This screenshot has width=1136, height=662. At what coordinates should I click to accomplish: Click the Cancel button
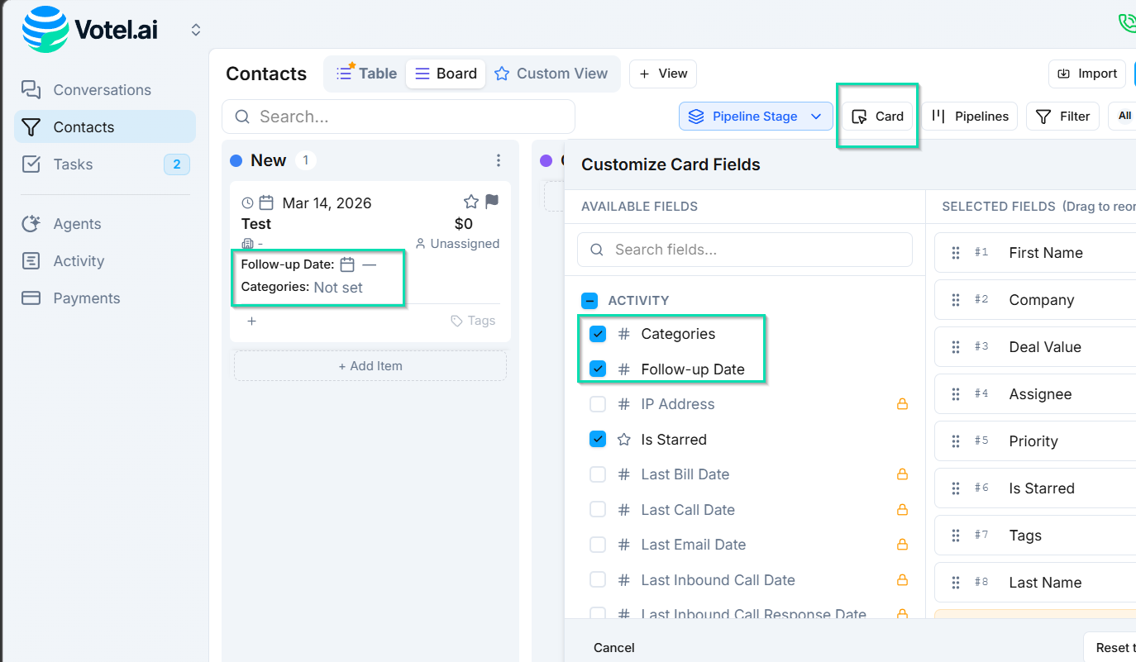[x=614, y=648]
